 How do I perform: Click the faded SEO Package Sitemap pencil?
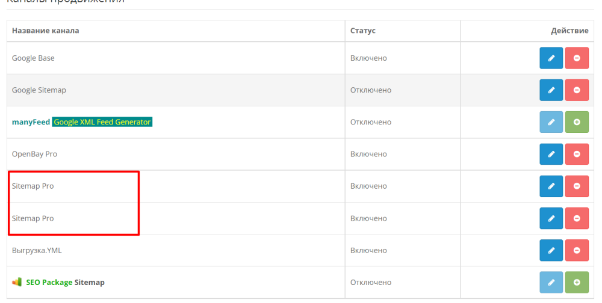click(551, 282)
